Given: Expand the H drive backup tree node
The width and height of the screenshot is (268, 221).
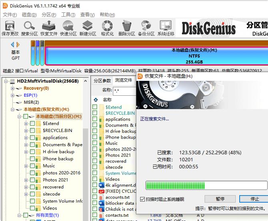Looking at the screenshot, I should [x=26, y=152].
